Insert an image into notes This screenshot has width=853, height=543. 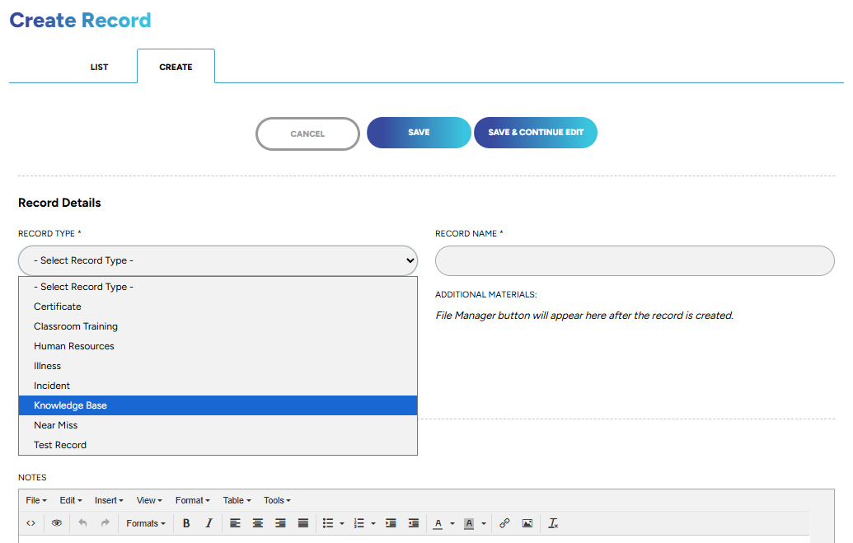527,523
